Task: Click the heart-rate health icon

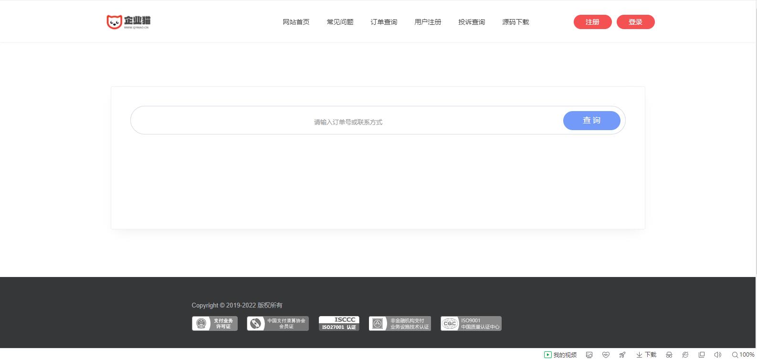Action: click(606, 355)
